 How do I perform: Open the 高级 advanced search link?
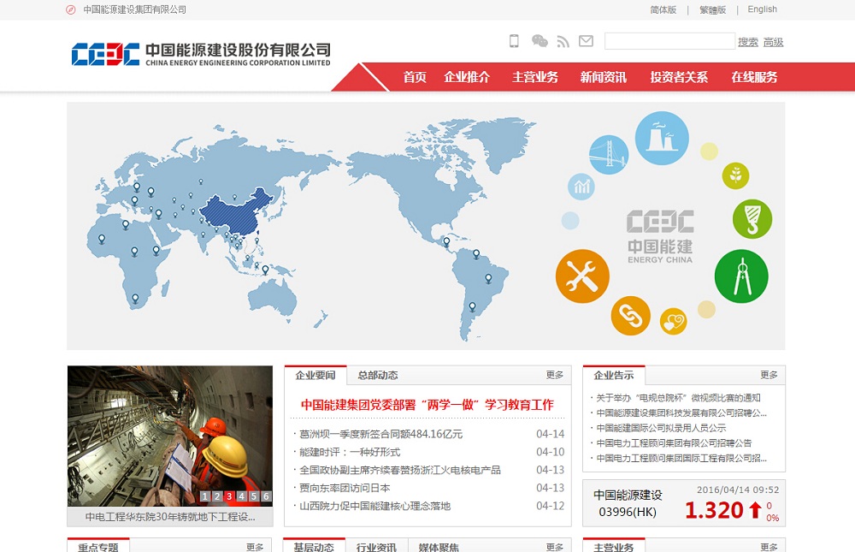click(x=773, y=42)
